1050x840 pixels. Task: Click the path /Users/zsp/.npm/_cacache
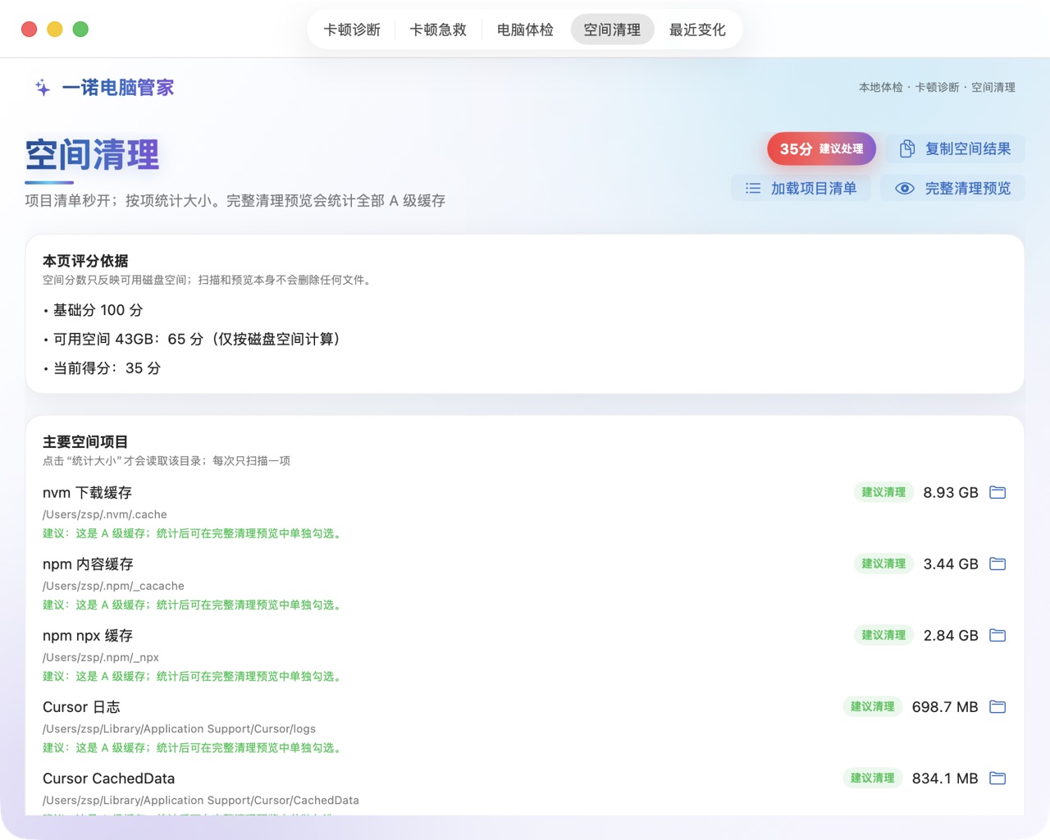tap(113, 586)
